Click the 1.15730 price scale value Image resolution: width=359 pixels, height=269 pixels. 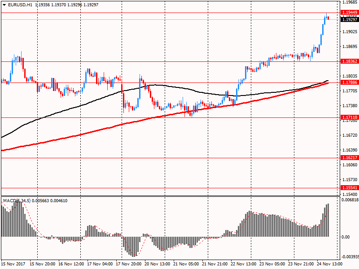(x=350, y=180)
